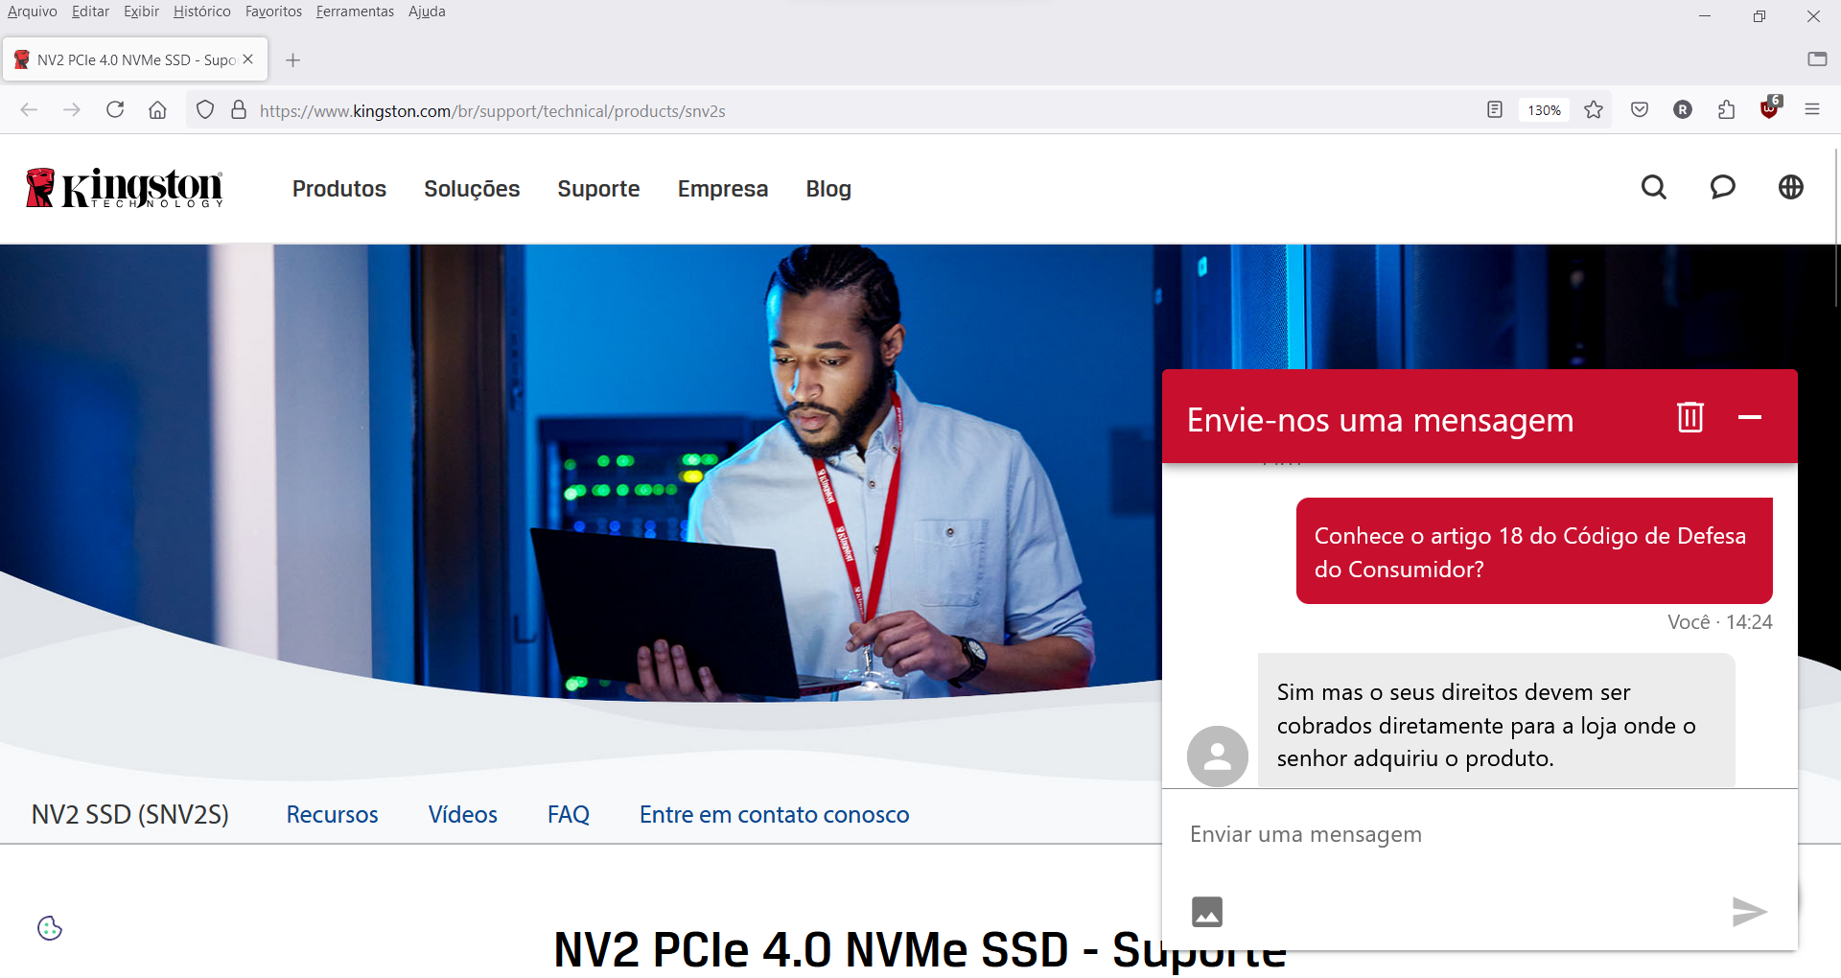The image size is (1841, 978).
Task: Click the NV2 SSD (SNV2S) label
Action: (130, 814)
